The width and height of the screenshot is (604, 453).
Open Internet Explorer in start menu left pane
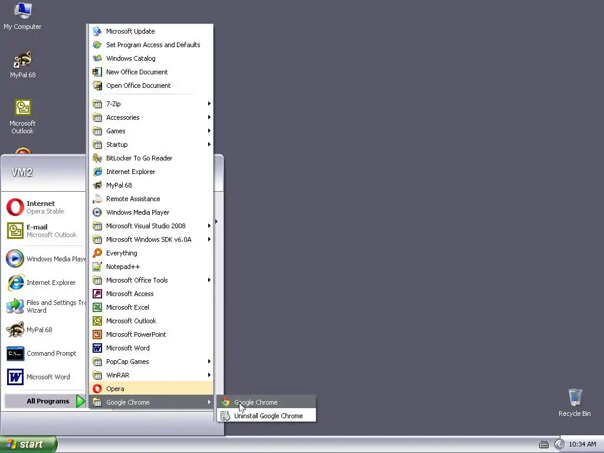click(45, 283)
